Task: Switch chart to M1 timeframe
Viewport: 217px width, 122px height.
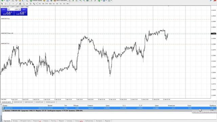Action: tap(40, 4)
